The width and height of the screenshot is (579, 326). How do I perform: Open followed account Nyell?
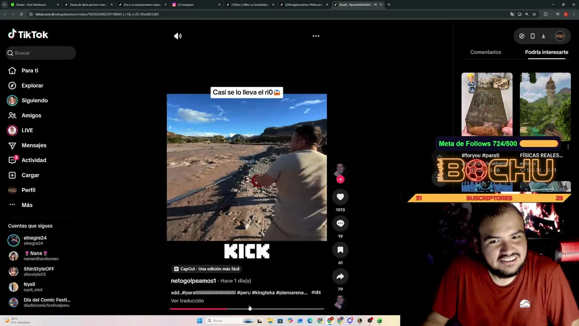tap(41, 287)
